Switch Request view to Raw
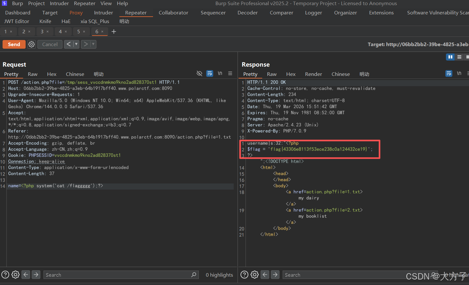Viewport: 469px width, 285px height. tap(33, 74)
